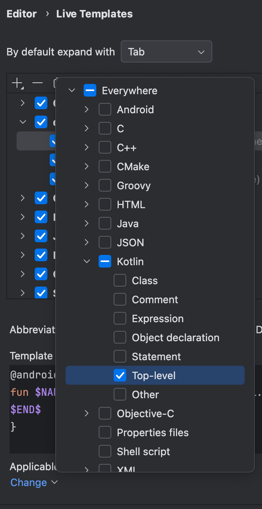Expand the CMake context node
The height and width of the screenshot is (509, 262).
[87, 167]
